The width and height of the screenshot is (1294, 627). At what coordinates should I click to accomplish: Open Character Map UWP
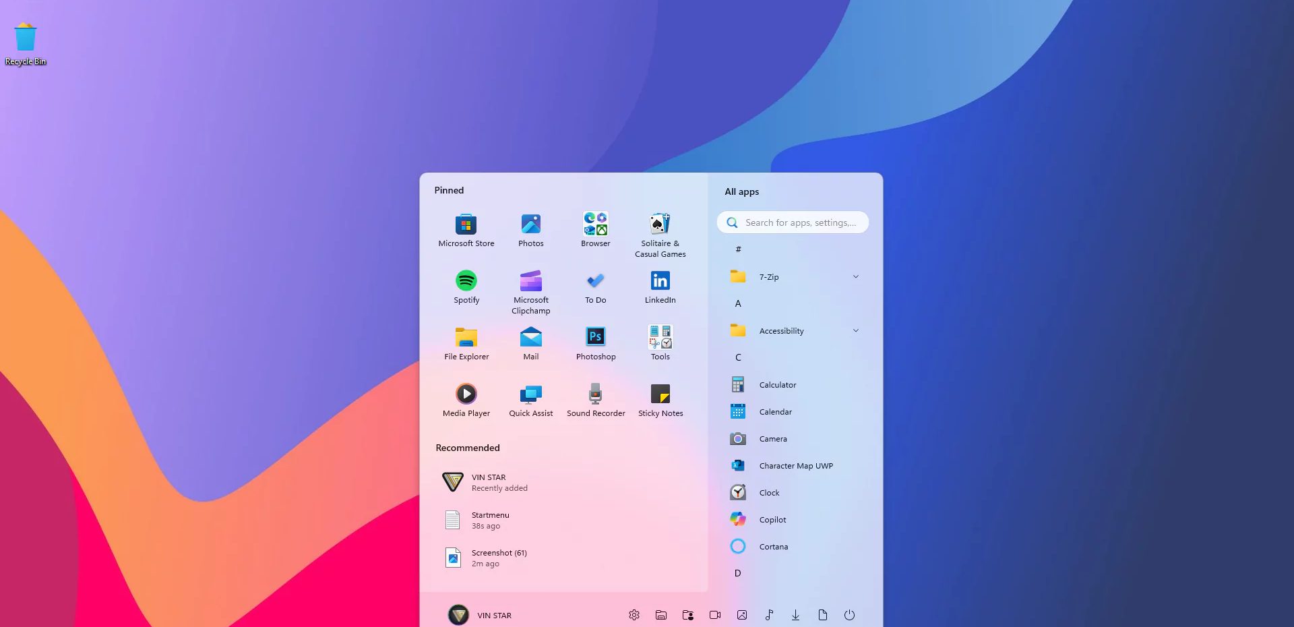794,465
